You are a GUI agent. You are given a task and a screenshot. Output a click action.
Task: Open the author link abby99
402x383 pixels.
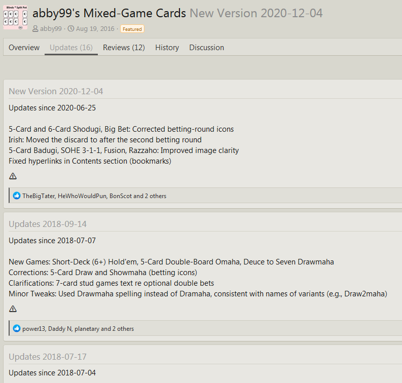point(51,29)
